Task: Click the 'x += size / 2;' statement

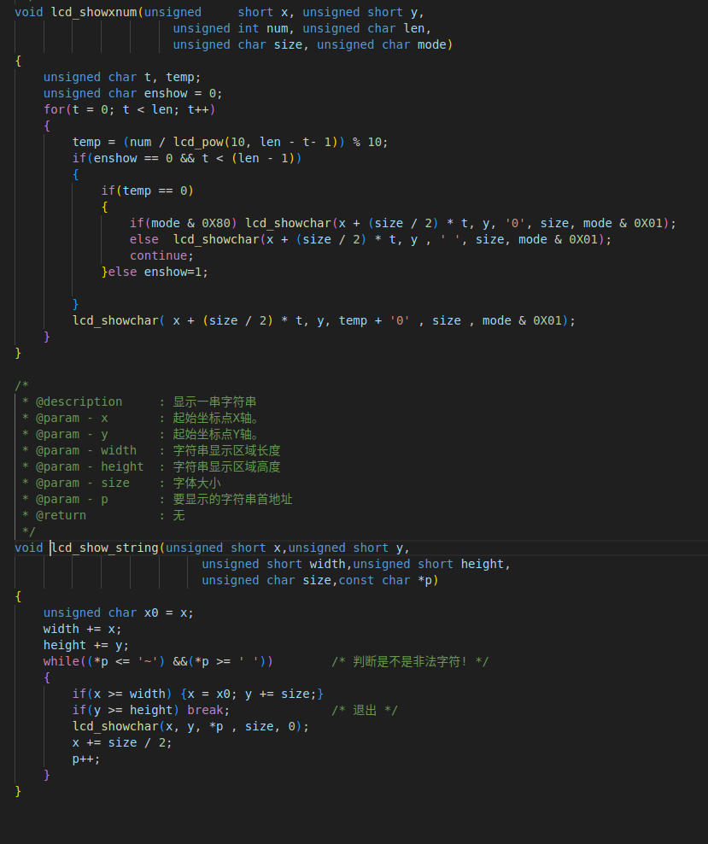Action: coord(122,742)
